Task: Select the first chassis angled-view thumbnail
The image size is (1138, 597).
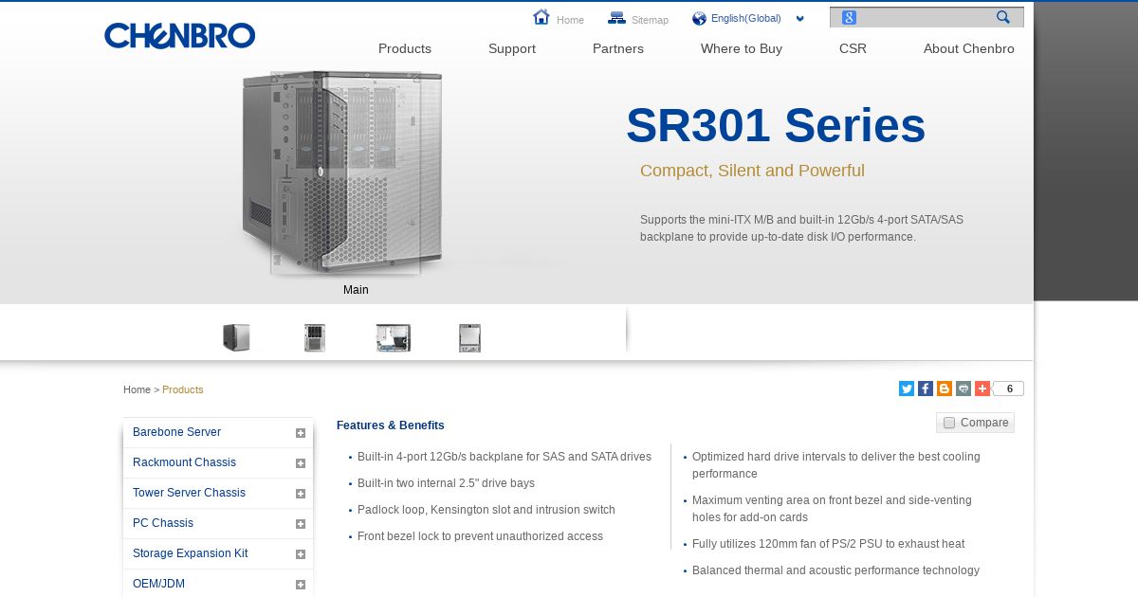Action: click(x=236, y=337)
